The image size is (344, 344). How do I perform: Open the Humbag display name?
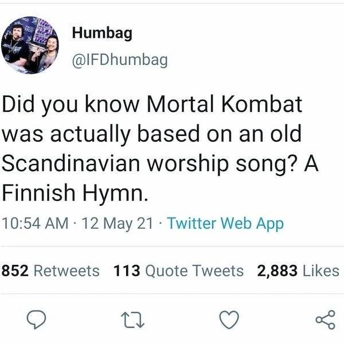coord(102,33)
